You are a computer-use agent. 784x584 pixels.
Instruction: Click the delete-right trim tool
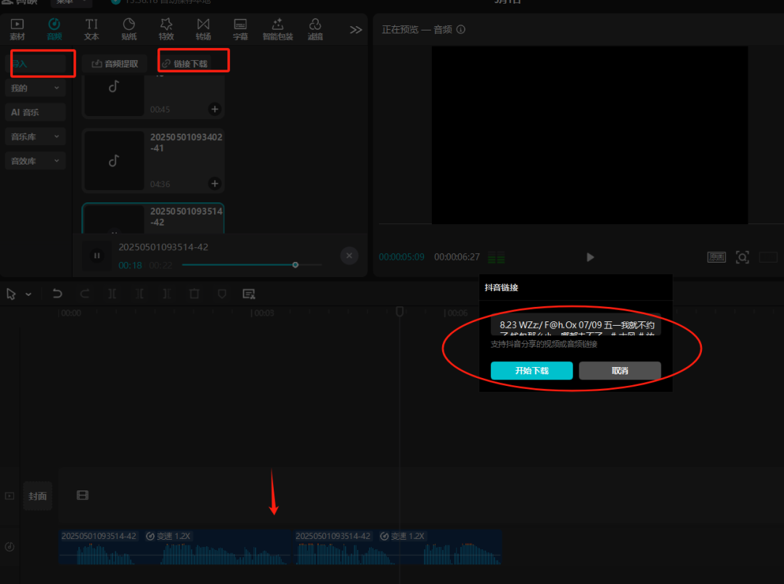pos(167,294)
